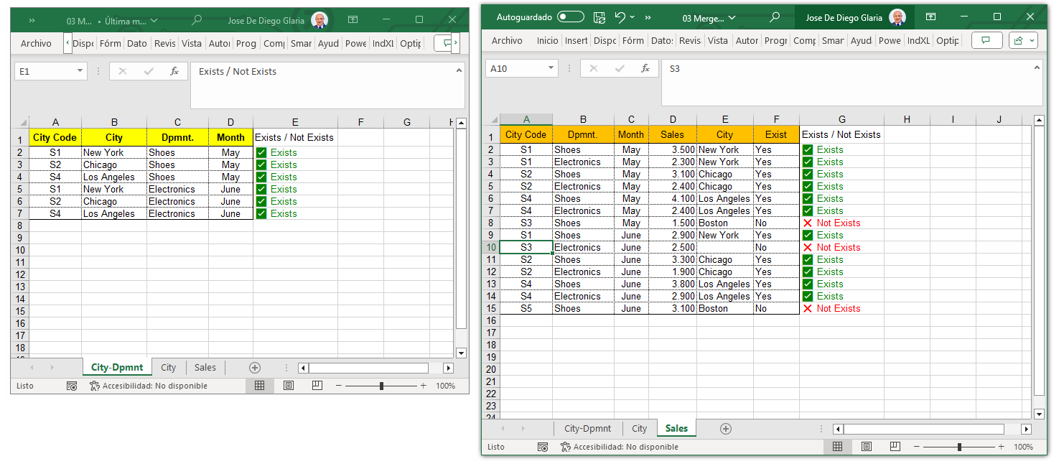1064x464 pixels.
Task: Click the Ribbon display options icon in left window
Action: 353,20
